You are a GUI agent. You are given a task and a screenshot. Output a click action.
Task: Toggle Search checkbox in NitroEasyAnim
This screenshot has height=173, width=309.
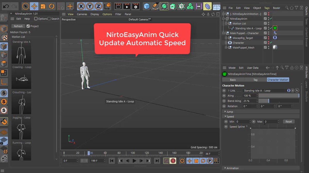click(x=49, y=19)
